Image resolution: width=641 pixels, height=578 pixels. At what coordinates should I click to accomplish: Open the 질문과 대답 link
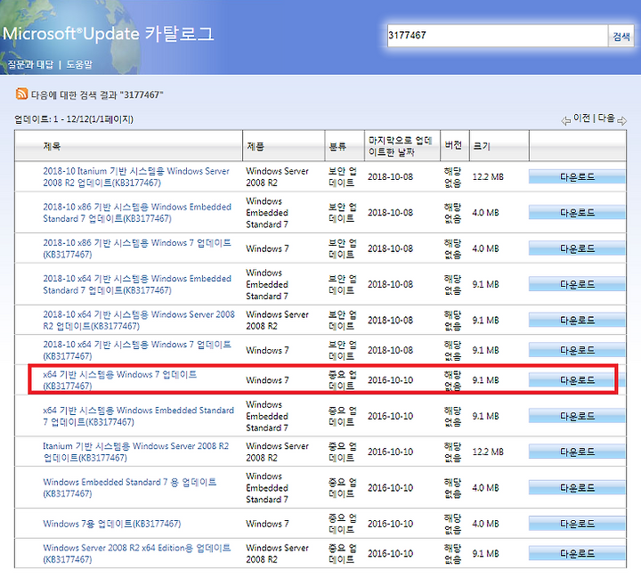coord(30,65)
